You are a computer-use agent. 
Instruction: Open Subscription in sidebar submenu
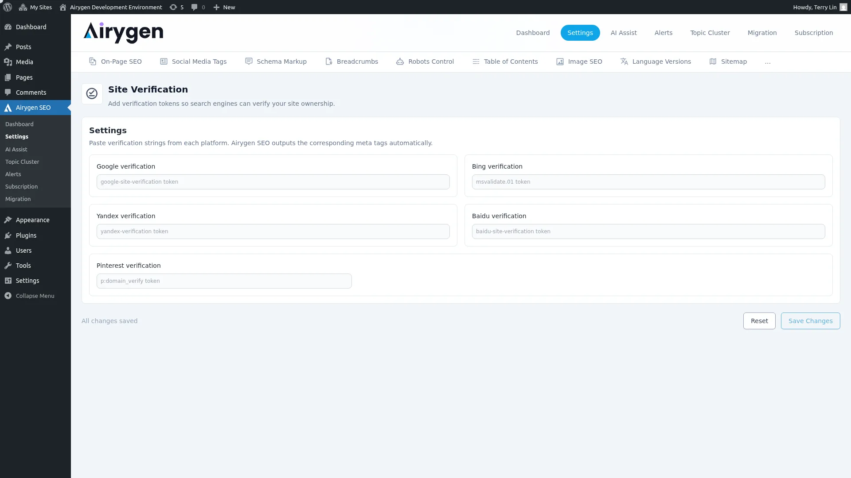[22, 187]
